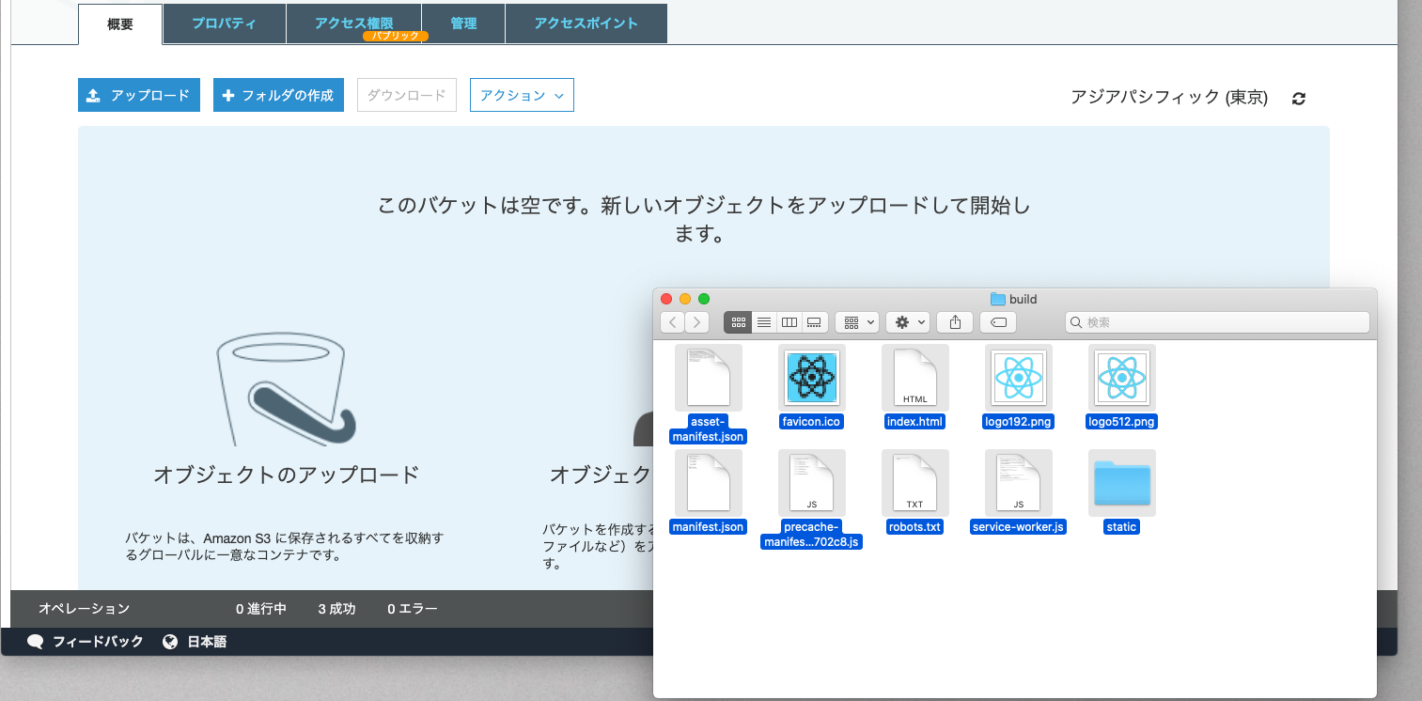Switch Finder to gallery view

click(x=814, y=322)
